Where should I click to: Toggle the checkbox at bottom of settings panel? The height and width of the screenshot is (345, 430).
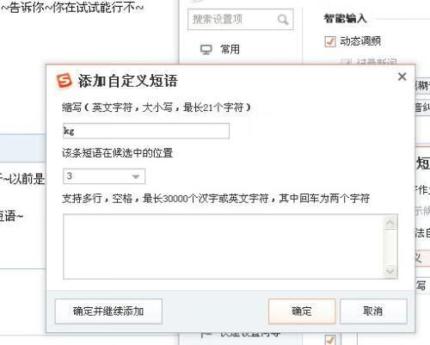[x=330, y=339]
